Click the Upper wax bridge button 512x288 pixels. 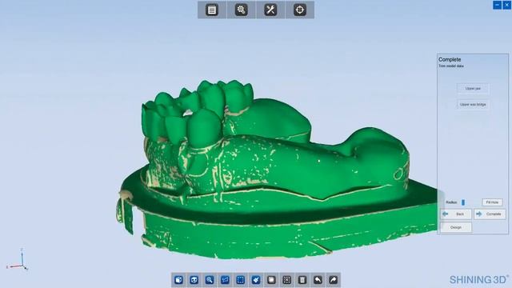pyautogui.click(x=473, y=105)
